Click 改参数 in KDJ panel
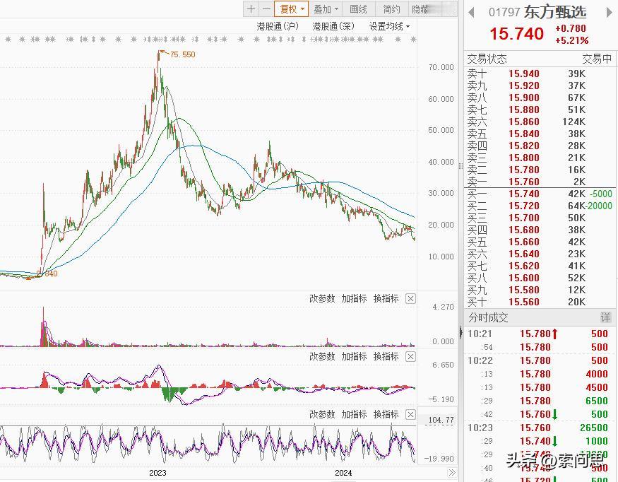This screenshot has height=482, width=618. pyautogui.click(x=322, y=415)
